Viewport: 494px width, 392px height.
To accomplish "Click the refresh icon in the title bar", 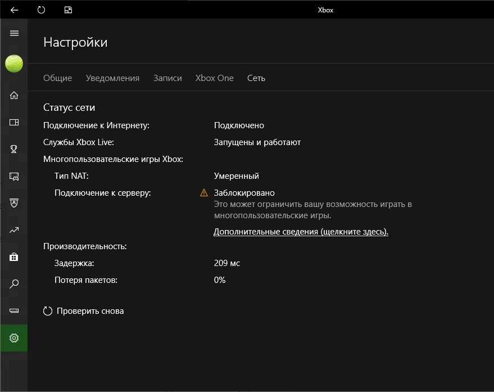I will click(x=41, y=10).
